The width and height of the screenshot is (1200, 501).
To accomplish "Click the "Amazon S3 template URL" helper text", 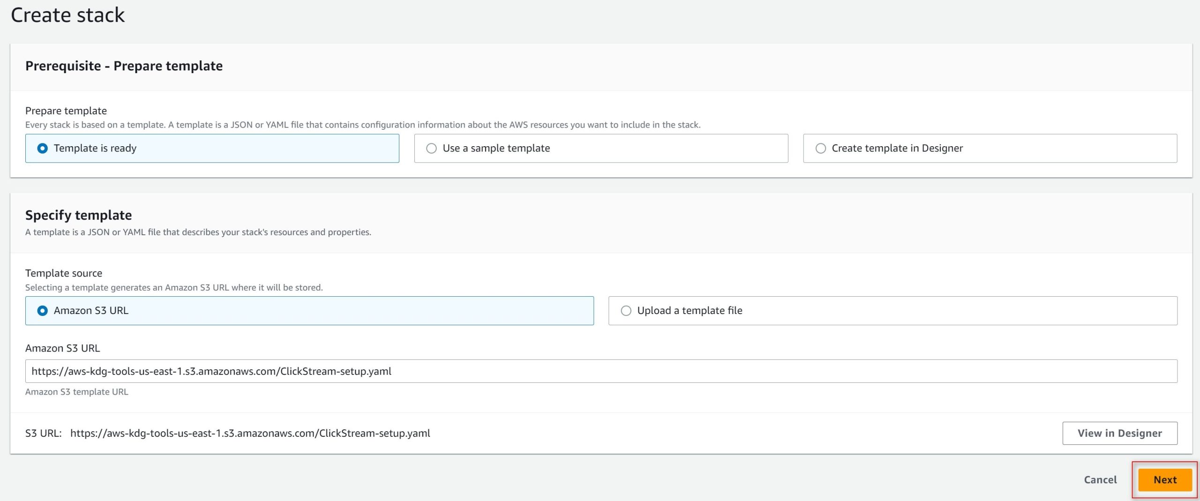I will click(x=77, y=392).
